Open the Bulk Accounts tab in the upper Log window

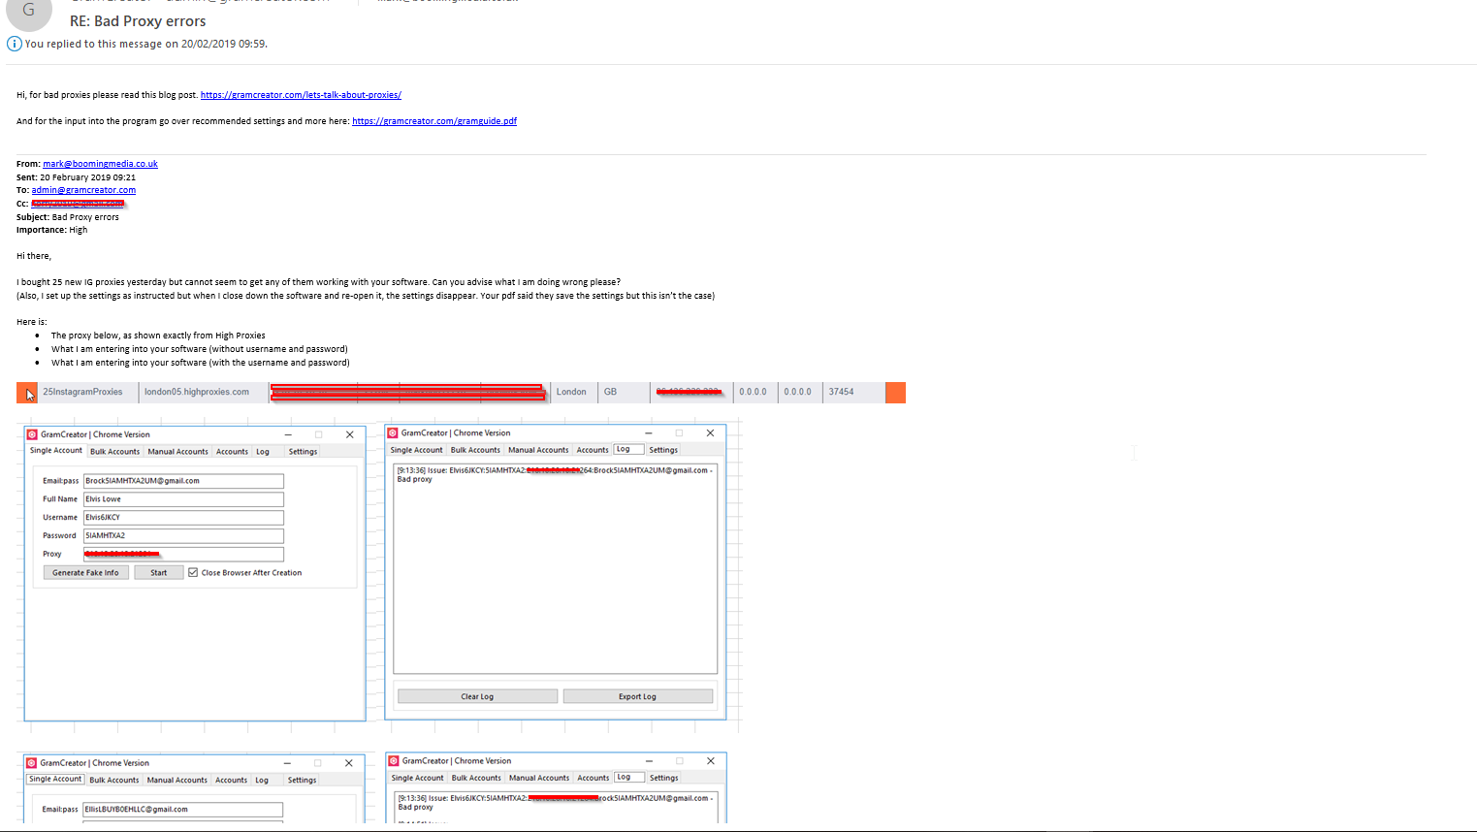coord(475,450)
